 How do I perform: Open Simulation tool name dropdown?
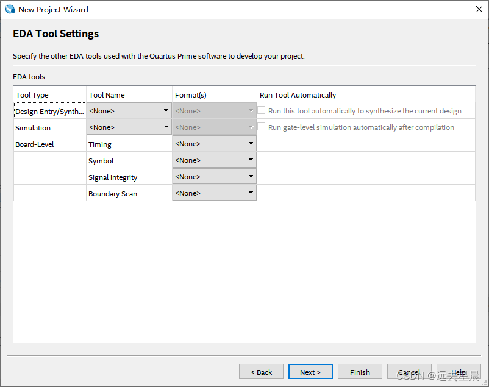pos(129,127)
